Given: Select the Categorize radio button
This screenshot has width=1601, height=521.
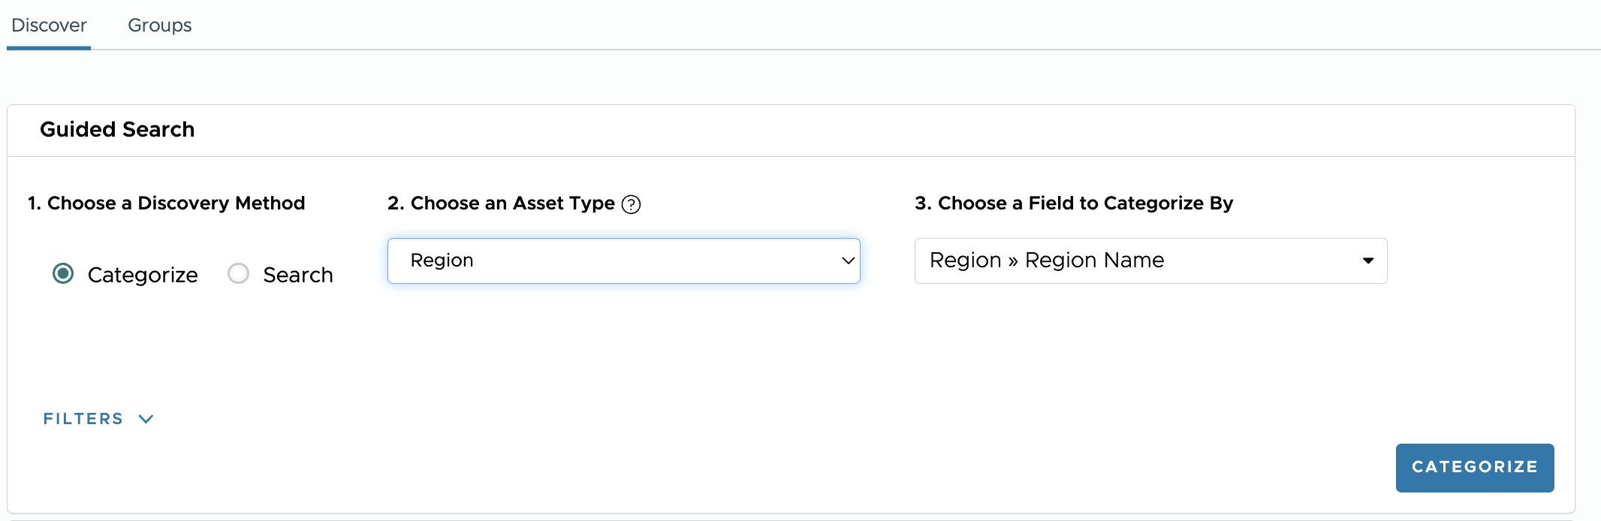Looking at the screenshot, I should [63, 273].
